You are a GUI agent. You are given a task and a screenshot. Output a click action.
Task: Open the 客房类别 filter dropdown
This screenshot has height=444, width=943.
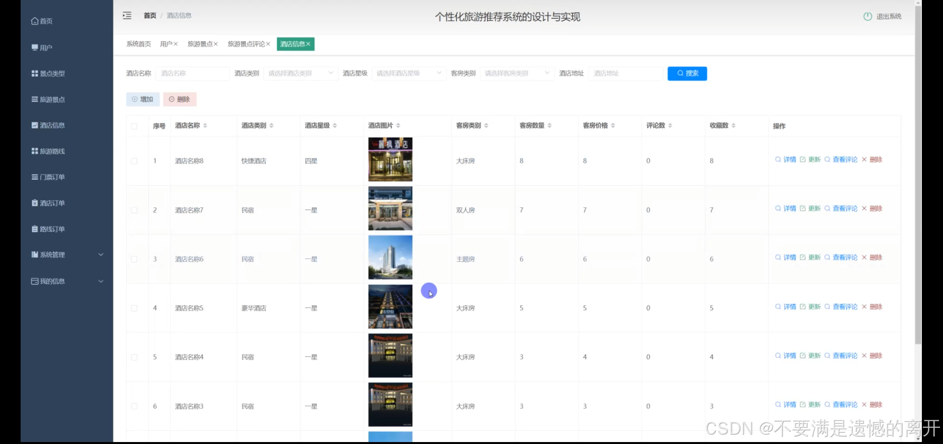pyautogui.click(x=517, y=74)
